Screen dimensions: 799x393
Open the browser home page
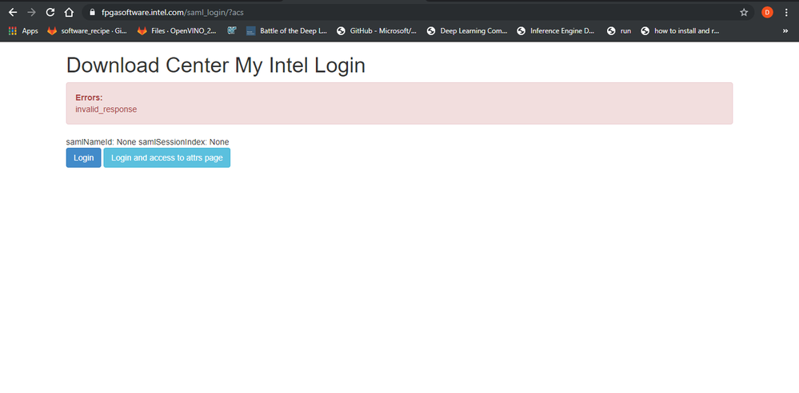click(x=69, y=12)
